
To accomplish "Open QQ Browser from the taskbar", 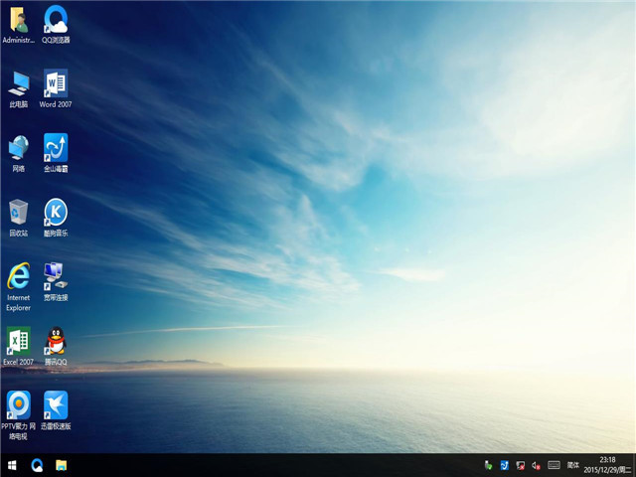I will pos(37,465).
